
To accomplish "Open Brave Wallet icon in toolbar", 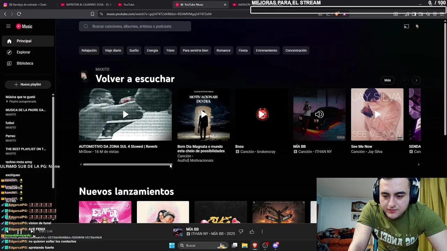I will click(421, 14).
